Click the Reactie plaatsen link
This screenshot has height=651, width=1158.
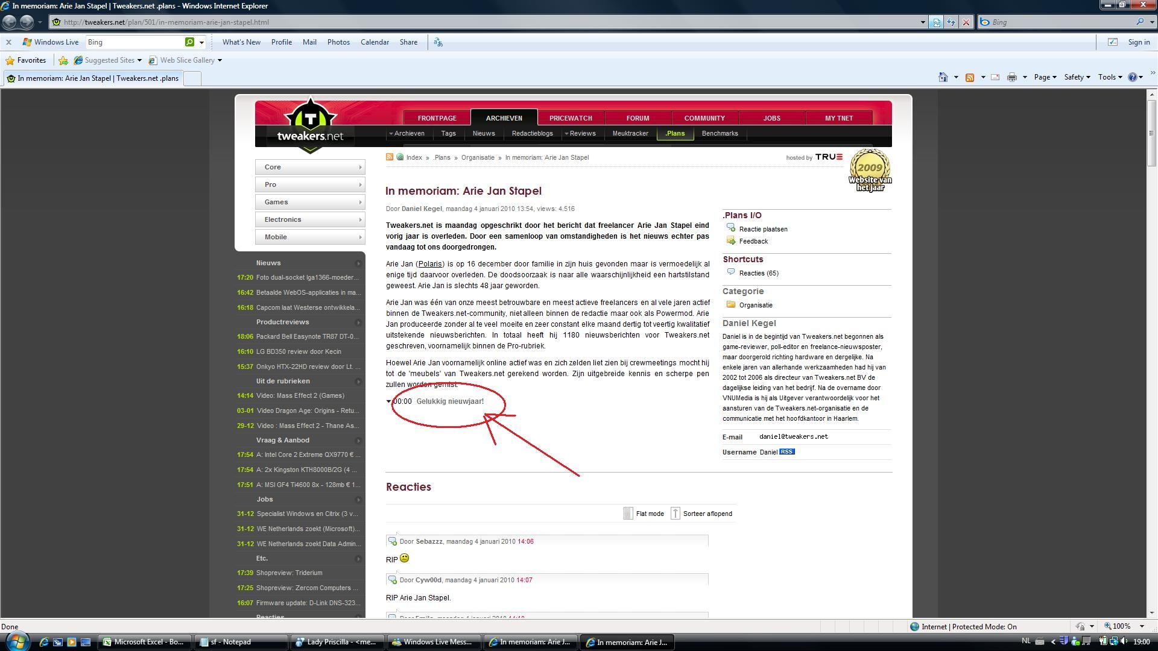pos(763,229)
